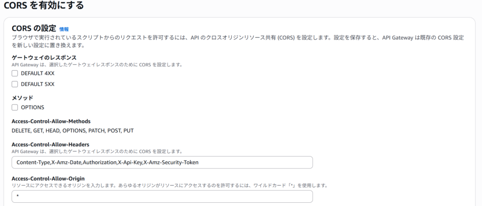The width and height of the screenshot is (482, 206).
Task: Focus the Access-Control-Allow-Headers input field
Action: (x=162, y=162)
